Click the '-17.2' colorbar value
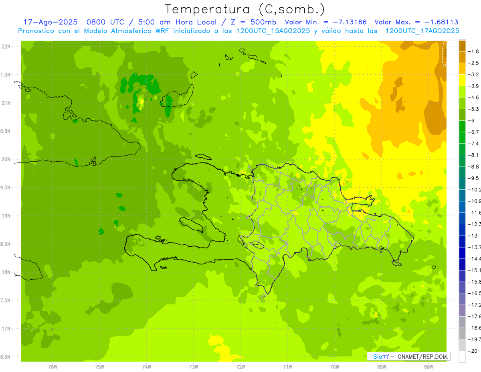The width and height of the screenshot is (481, 372). pos(475,305)
